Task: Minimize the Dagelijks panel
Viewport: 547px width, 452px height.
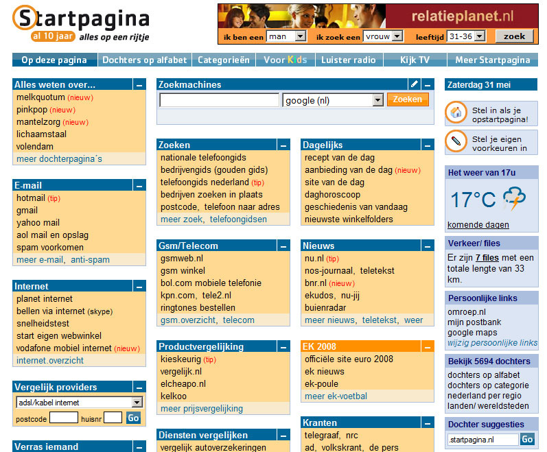Action: click(428, 145)
